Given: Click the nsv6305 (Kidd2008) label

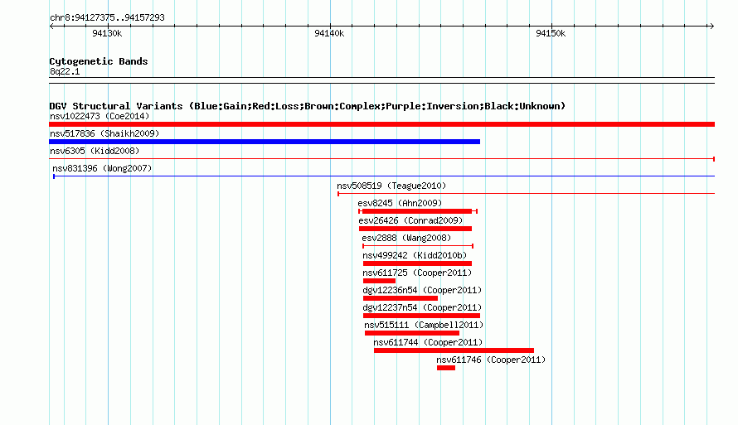Looking at the screenshot, I should pos(95,151).
